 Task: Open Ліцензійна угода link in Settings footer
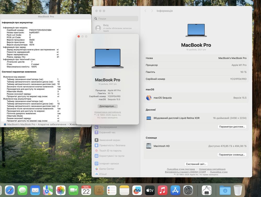tap(219, 172)
